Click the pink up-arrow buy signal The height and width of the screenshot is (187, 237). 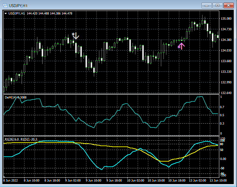point(182,46)
